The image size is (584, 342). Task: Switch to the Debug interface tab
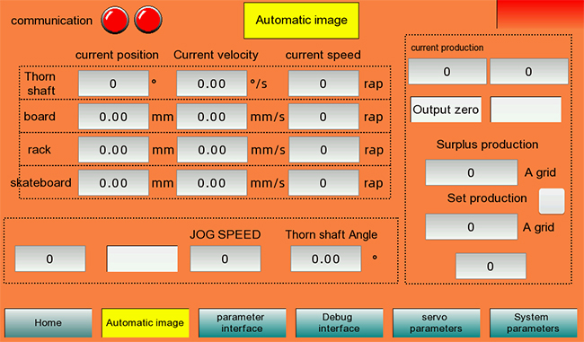pos(340,322)
